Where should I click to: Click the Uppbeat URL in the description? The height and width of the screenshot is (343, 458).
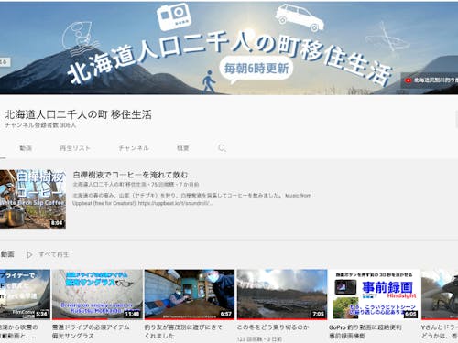click(175, 203)
